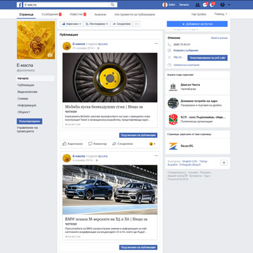The height and width of the screenshot is (253, 253).
Task: Open Управление на промоциите link
Action: [27, 130]
